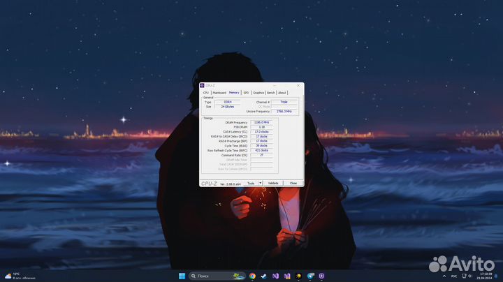503x282 pixels.
Task: Click the taskbar search box
Action: 217,276
